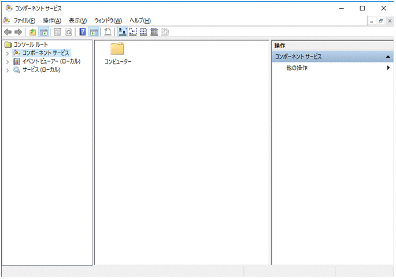Open the ファイル(F) menu

(x=24, y=20)
